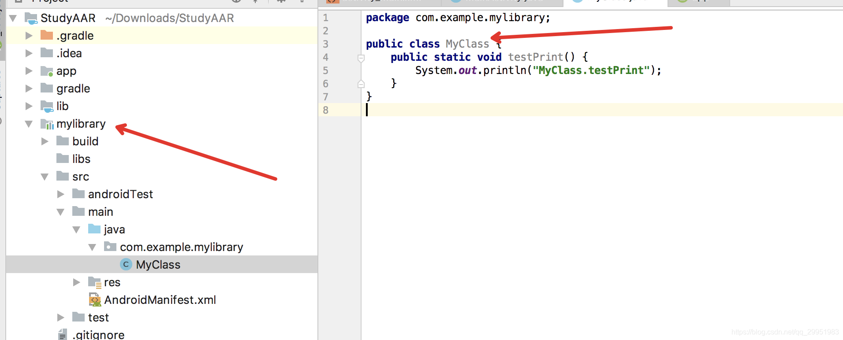Click the gradle folder icon
Viewport: 843px width, 340px height.
[x=47, y=88]
